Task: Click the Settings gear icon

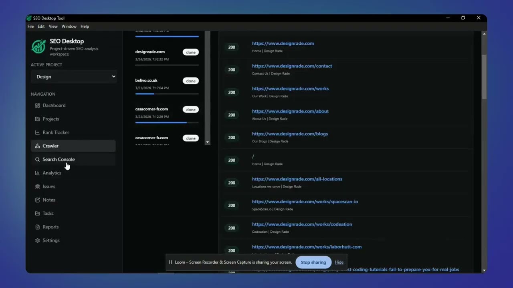Action: click(x=37, y=240)
